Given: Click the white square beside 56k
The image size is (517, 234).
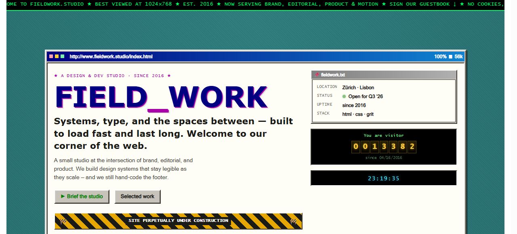Looking at the screenshot, I should tap(451, 57).
